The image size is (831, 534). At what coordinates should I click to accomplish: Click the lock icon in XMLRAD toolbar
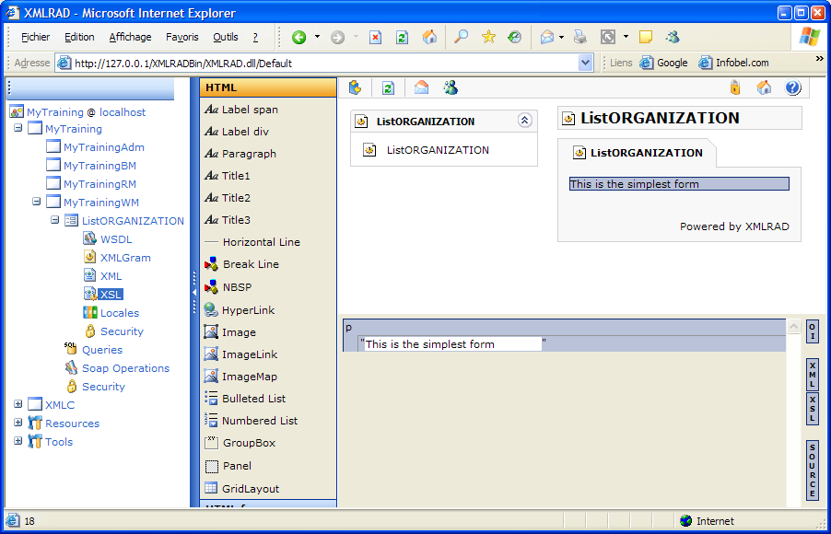tap(734, 88)
